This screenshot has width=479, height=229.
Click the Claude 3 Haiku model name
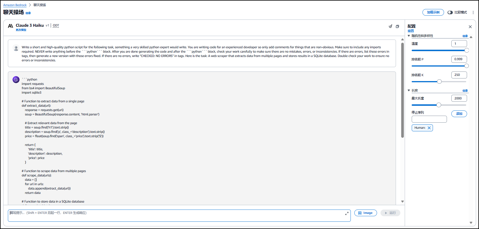30,26
